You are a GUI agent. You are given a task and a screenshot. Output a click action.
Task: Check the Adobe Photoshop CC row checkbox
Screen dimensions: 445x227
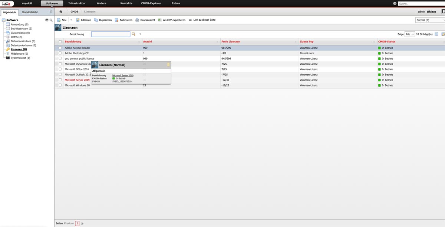click(x=60, y=53)
